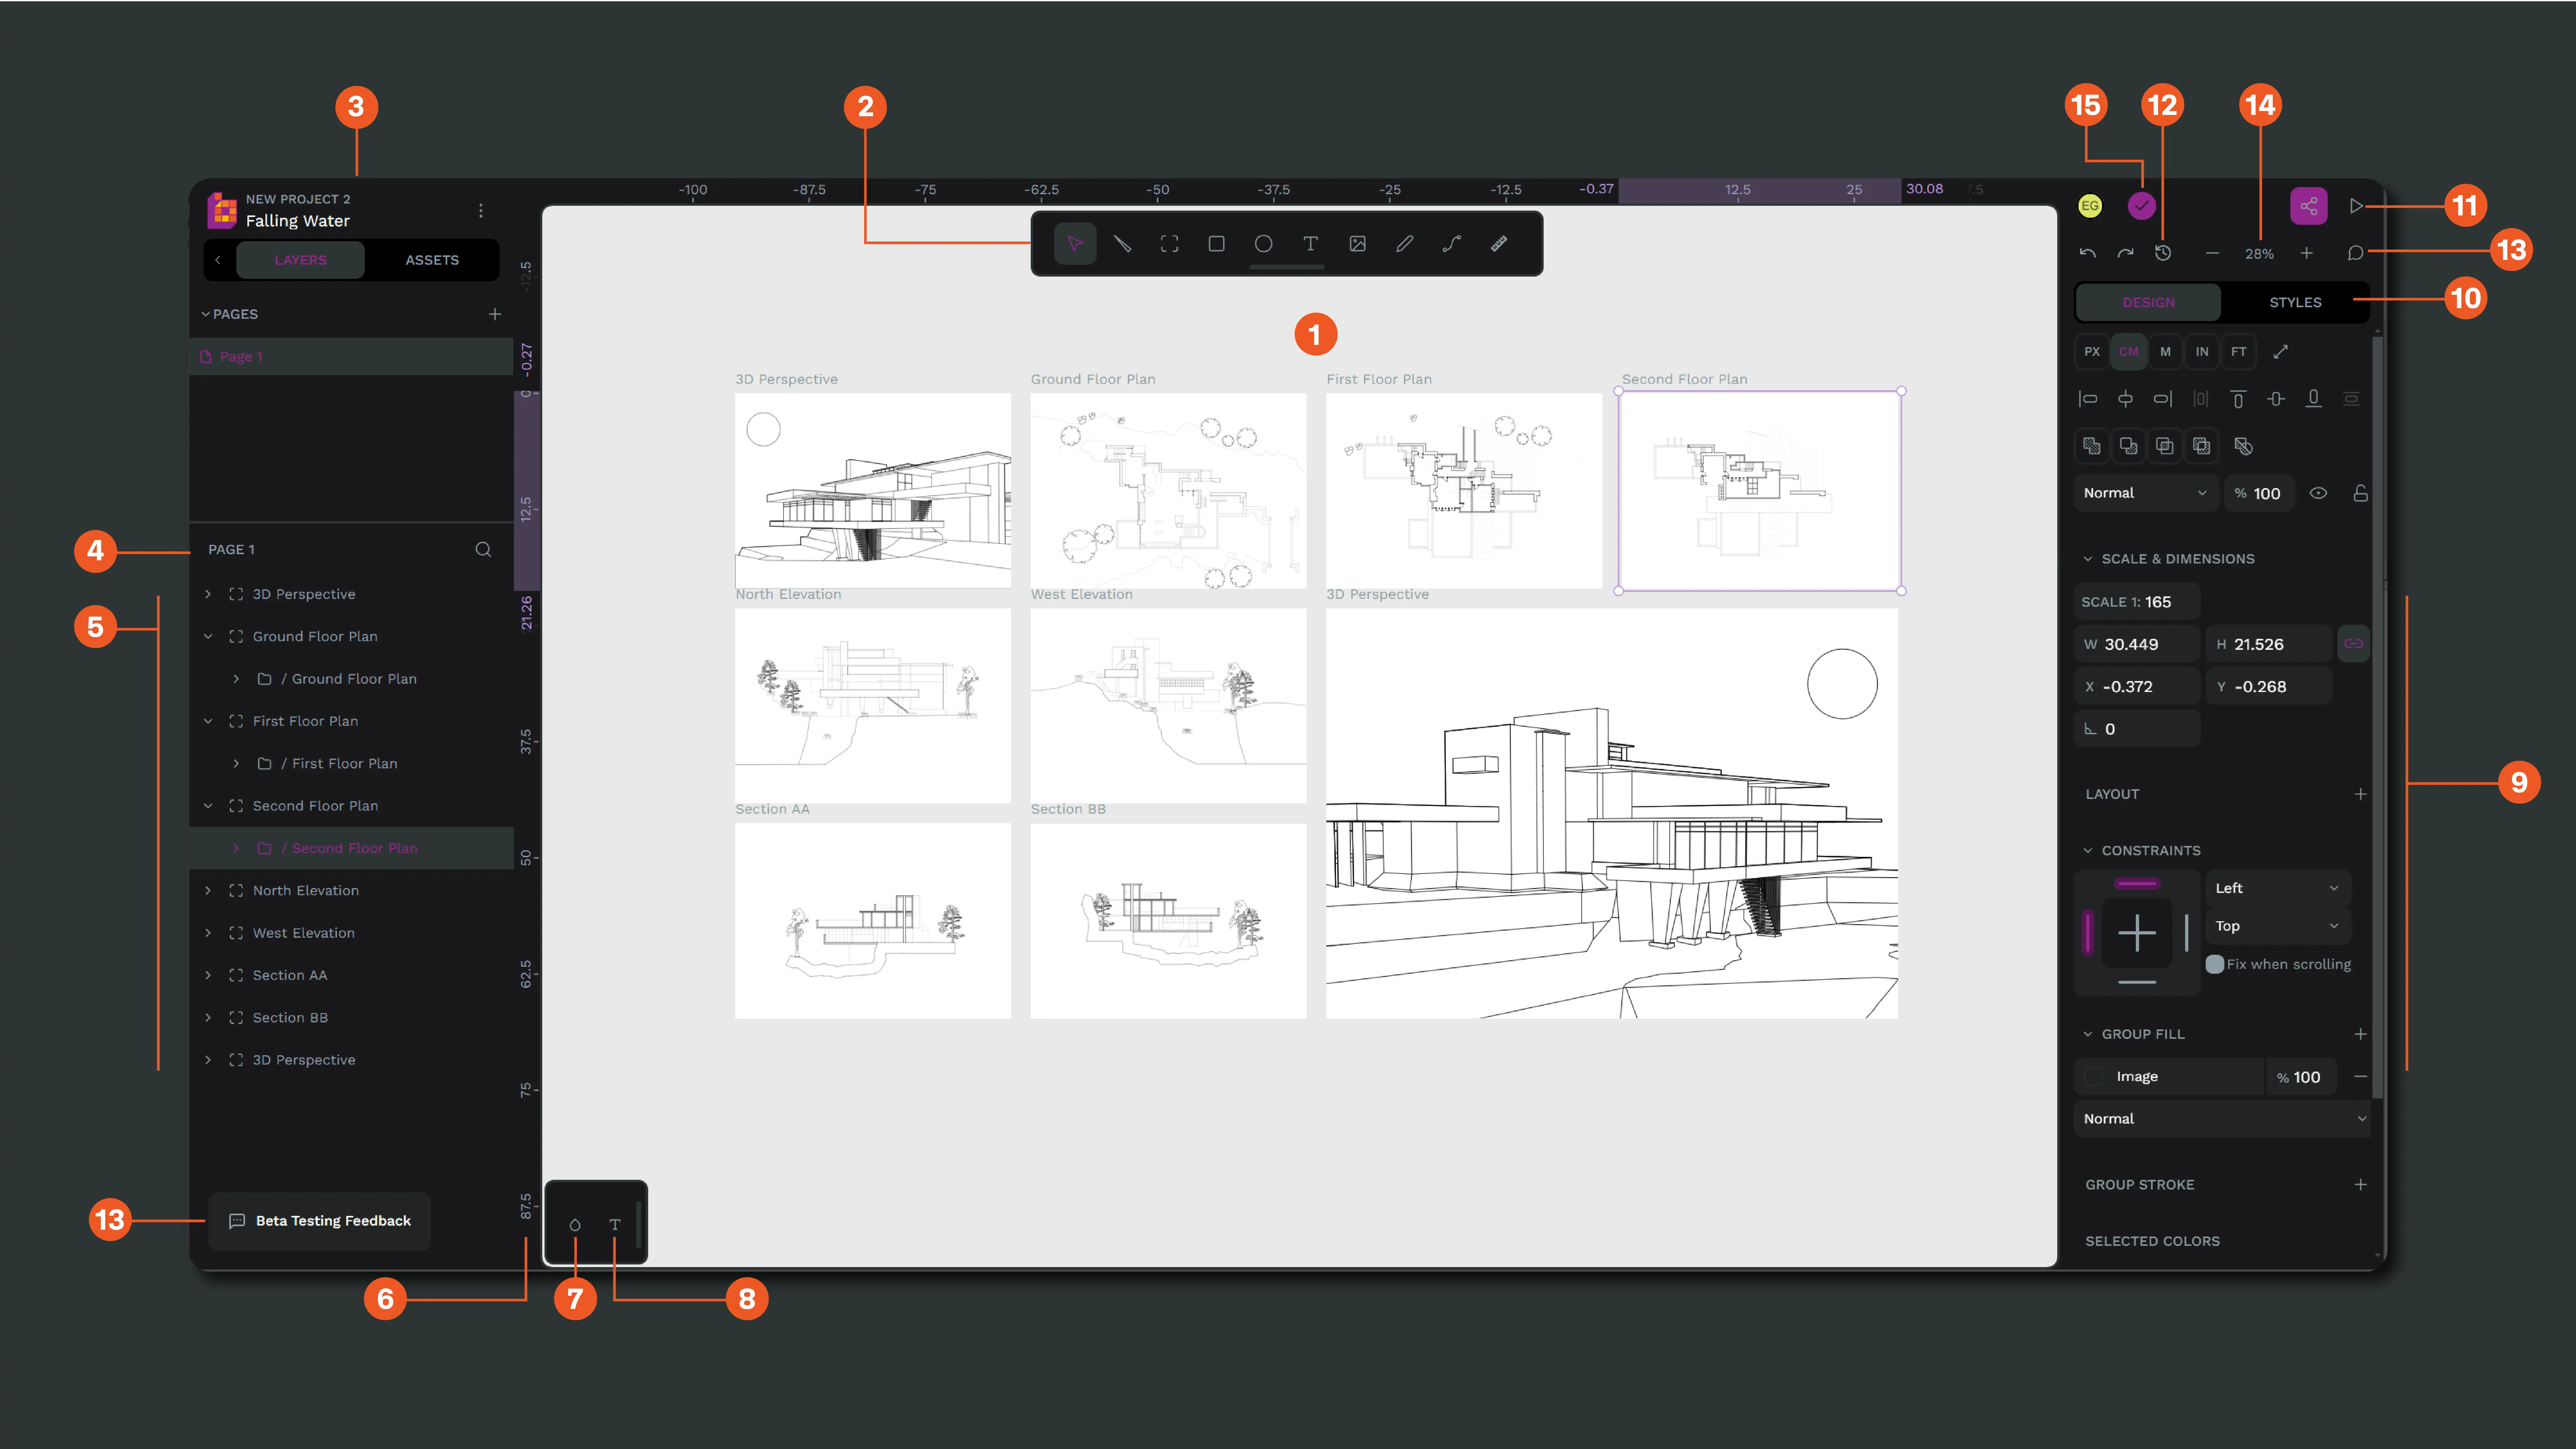Switch units to M
Screen dimensions: 2576x1449
(x=2165, y=352)
